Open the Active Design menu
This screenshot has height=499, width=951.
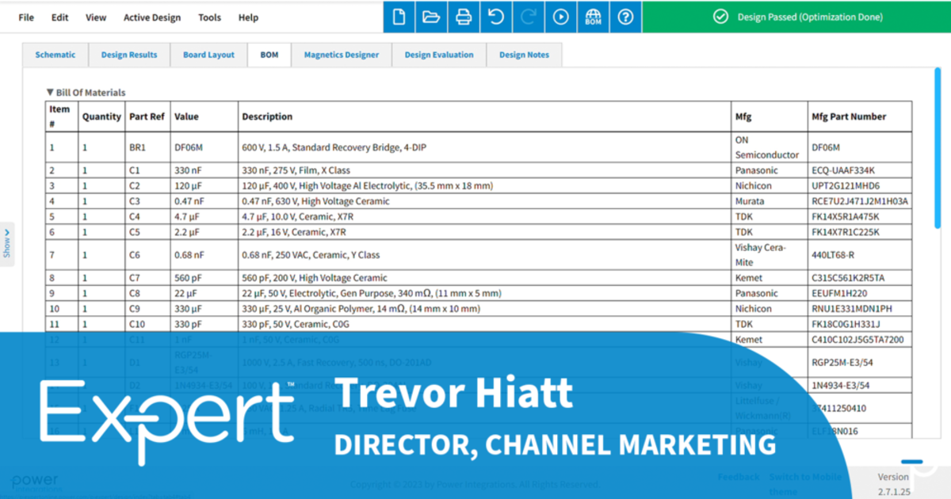151,17
